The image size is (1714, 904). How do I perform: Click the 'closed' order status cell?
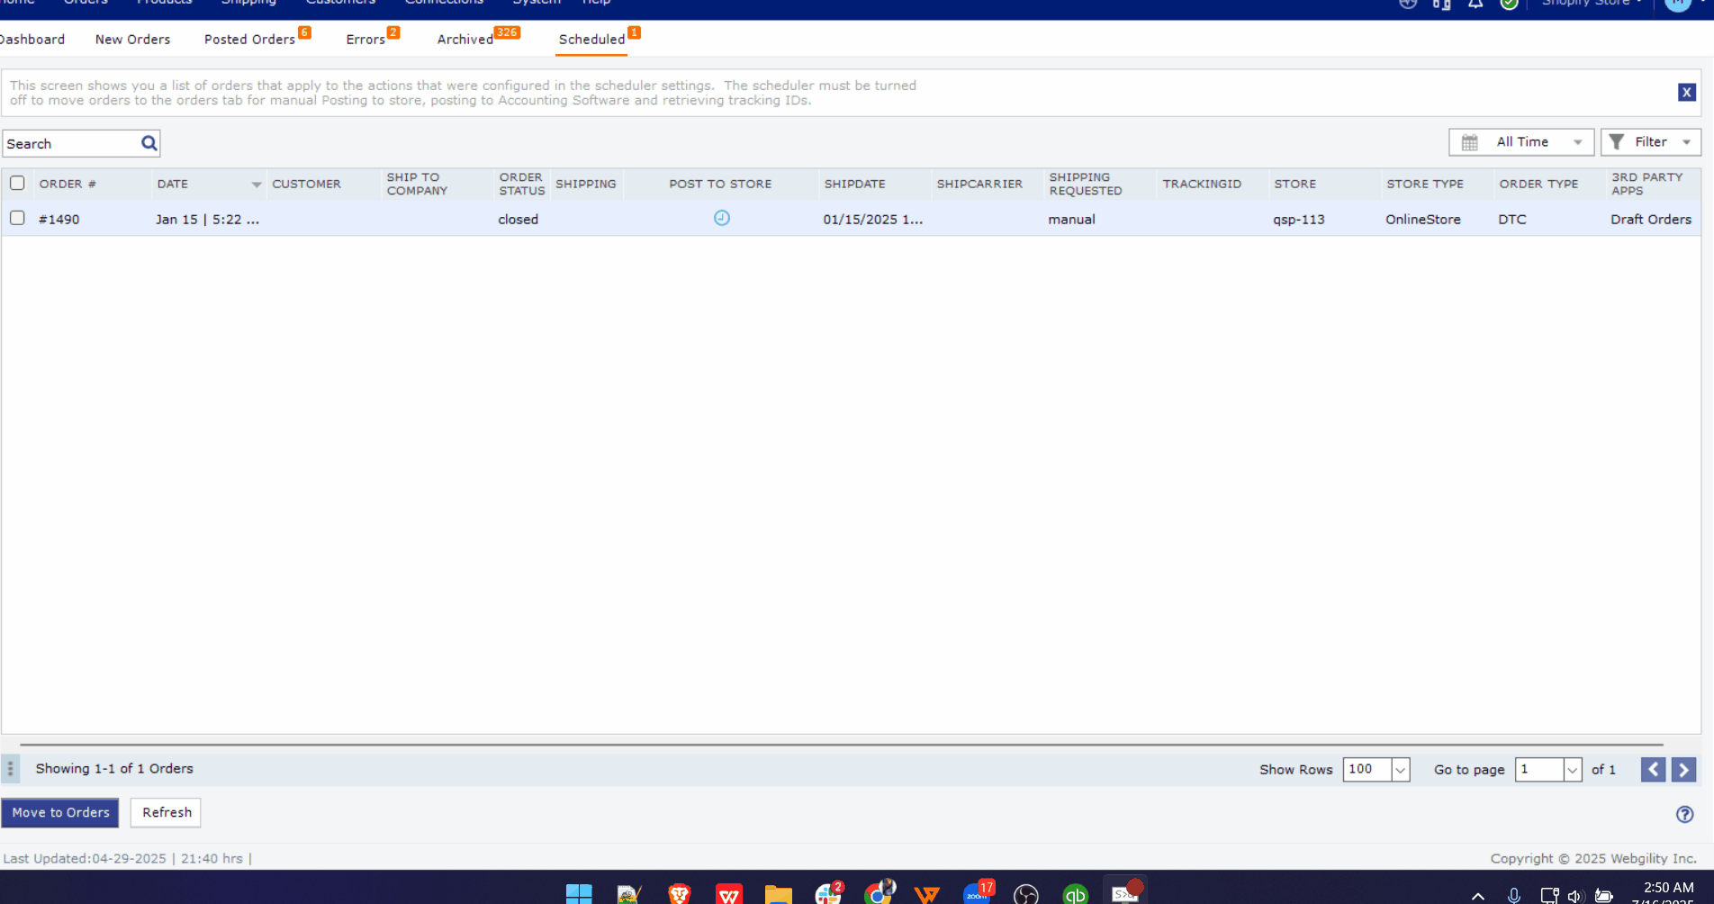[x=518, y=219]
